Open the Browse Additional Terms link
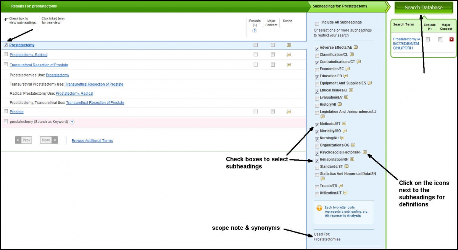 pyautogui.click(x=92, y=141)
